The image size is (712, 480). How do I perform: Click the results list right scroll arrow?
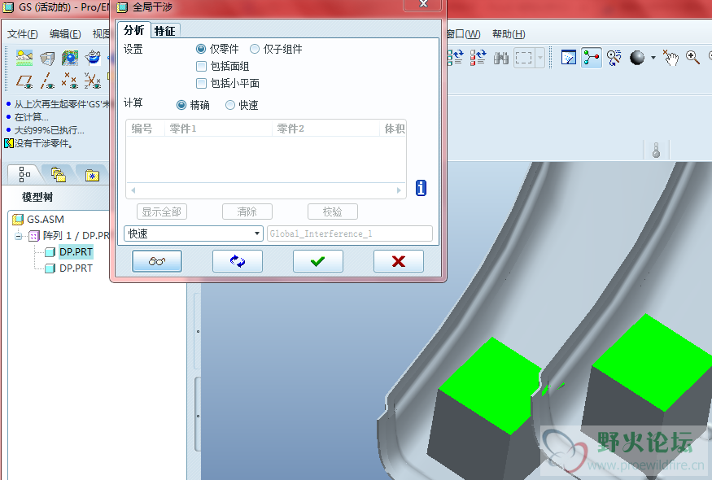pyautogui.click(x=399, y=190)
